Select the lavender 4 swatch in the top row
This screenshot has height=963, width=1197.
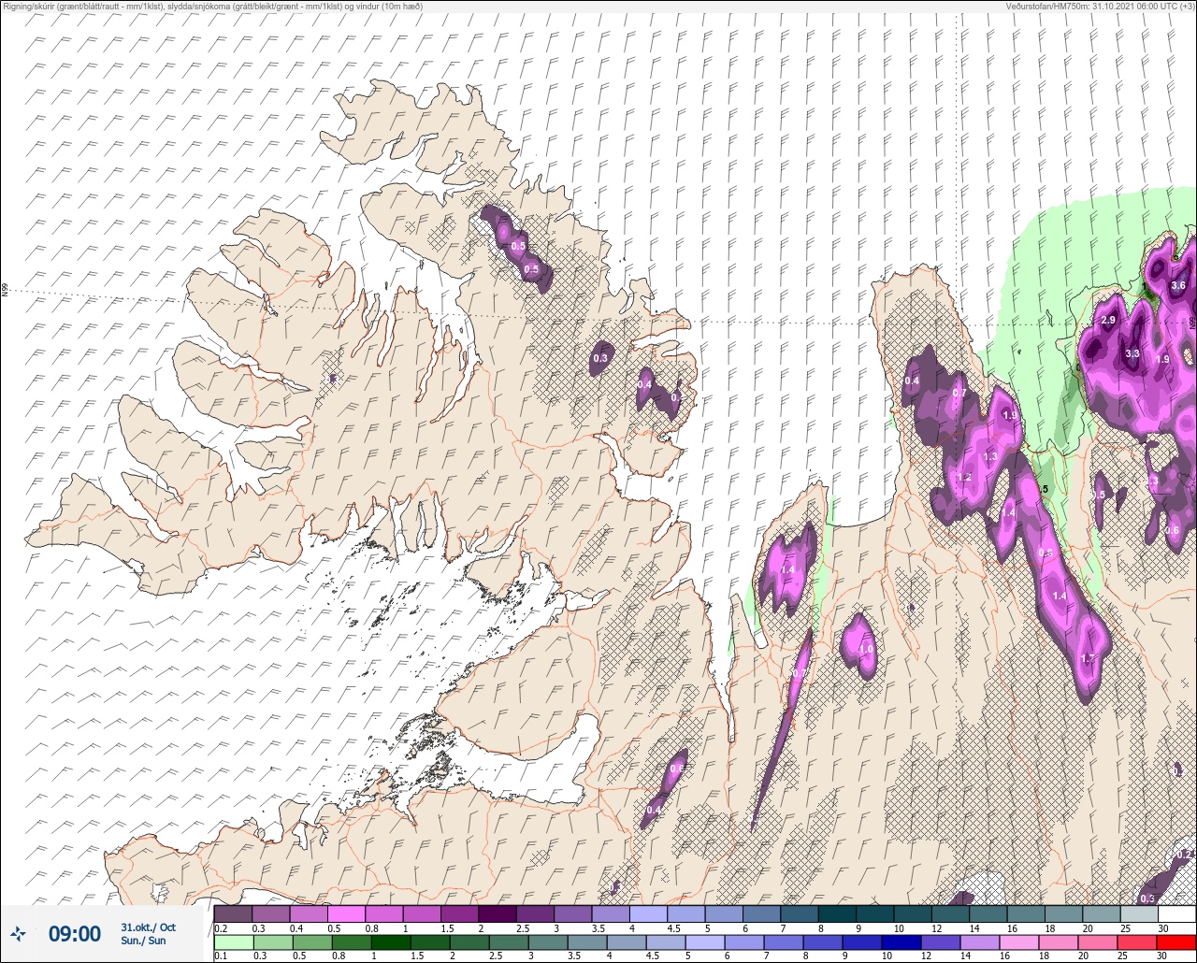(x=648, y=913)
